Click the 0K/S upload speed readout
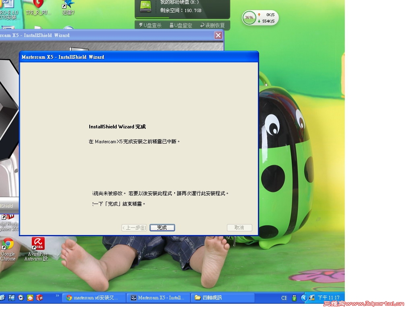 [x=266, y=15]
